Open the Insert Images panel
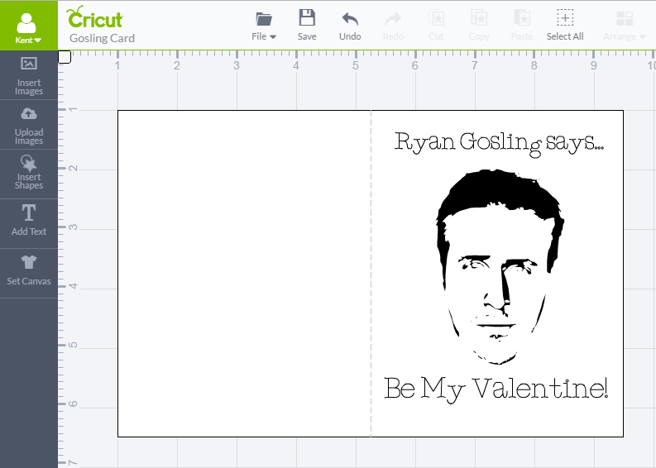 pos(29,76)
